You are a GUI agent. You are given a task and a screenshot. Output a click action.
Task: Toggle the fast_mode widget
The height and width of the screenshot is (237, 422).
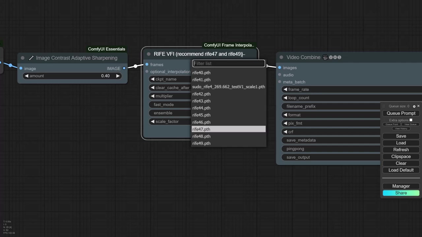(x=170, y=105)
